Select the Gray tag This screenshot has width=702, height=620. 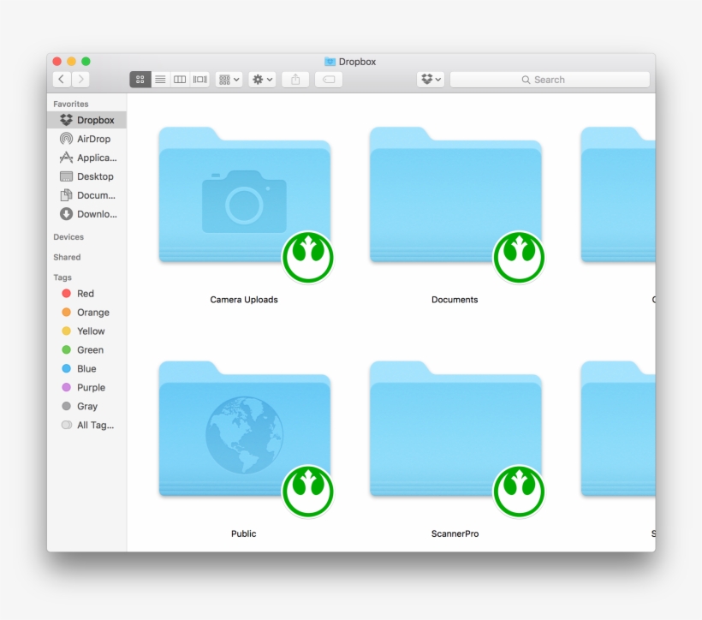coord(86,406)
